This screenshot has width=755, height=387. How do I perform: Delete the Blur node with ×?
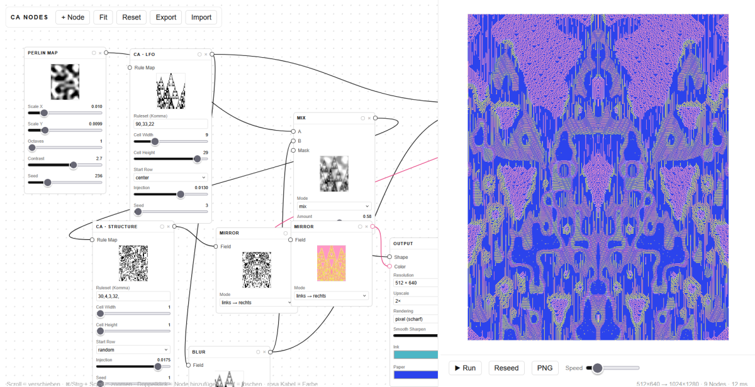point(264,352)
